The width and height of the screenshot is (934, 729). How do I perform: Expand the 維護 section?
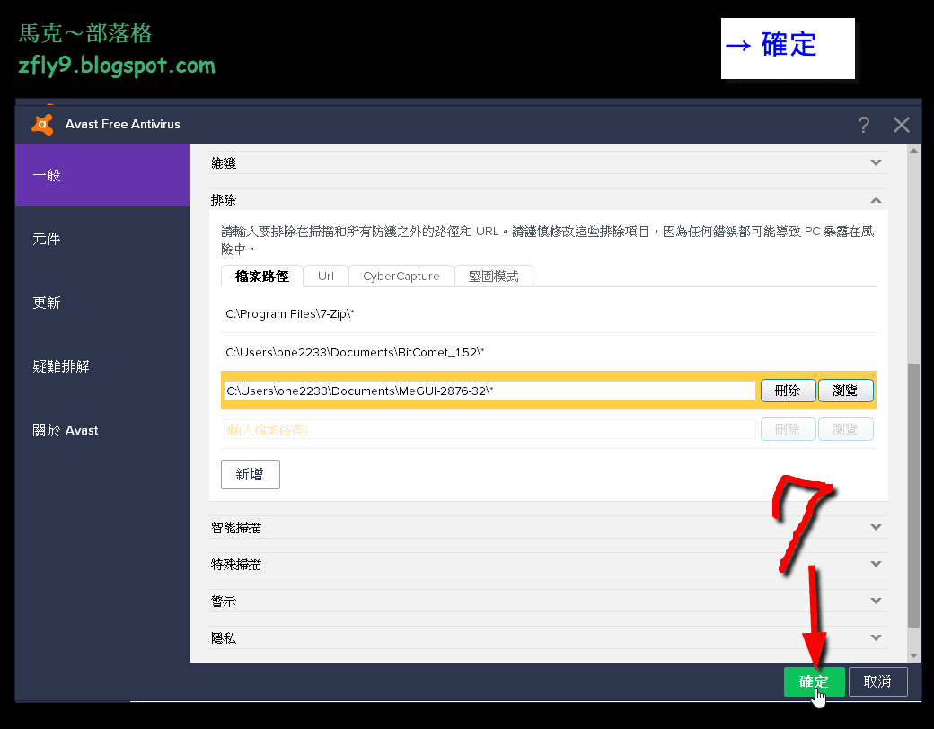tap(549, 162)
